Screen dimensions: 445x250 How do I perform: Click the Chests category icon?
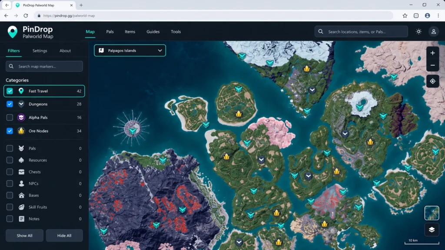(x=21, y=172)
